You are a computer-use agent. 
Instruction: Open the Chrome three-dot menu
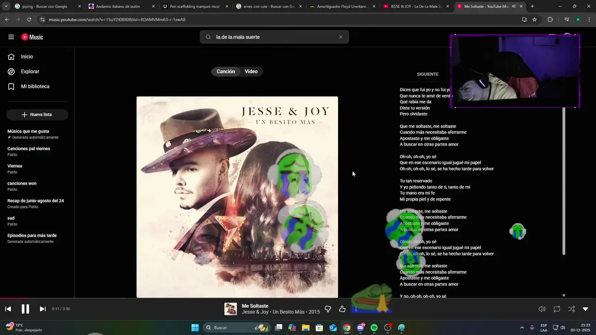pos(589,20)
